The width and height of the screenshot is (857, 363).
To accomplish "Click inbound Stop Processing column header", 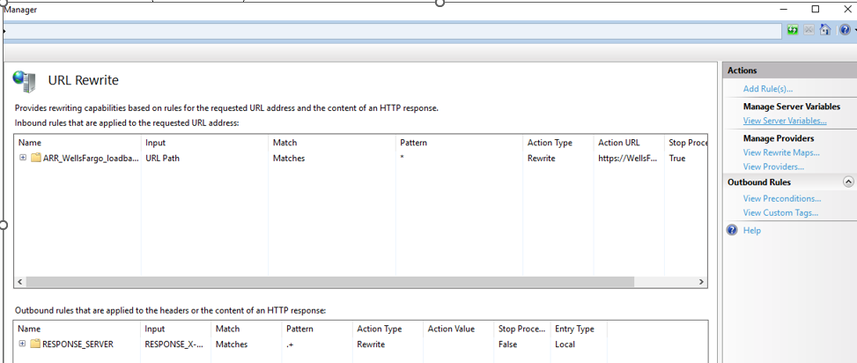I will pyautogui.click(x=686, y=143).
